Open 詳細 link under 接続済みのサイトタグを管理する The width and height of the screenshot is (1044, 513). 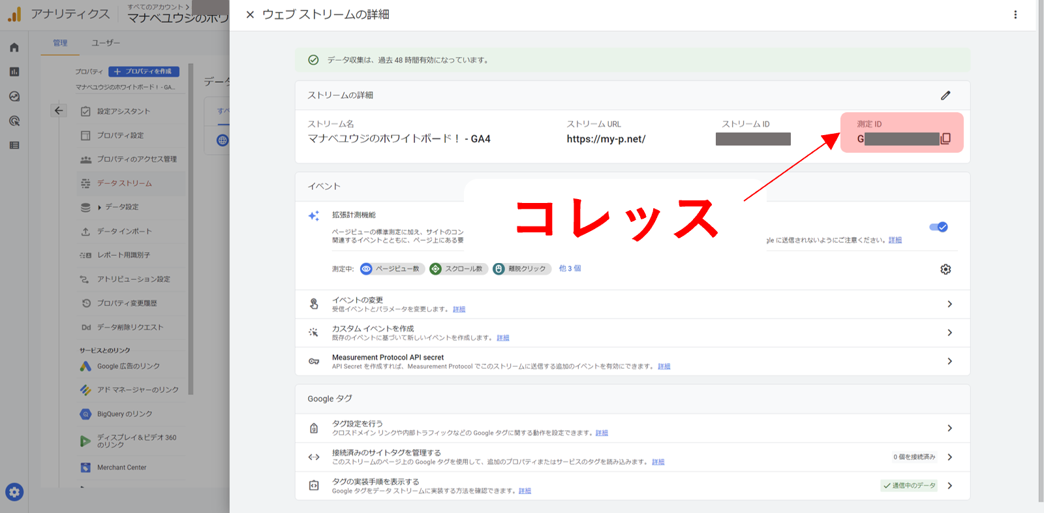658,462
